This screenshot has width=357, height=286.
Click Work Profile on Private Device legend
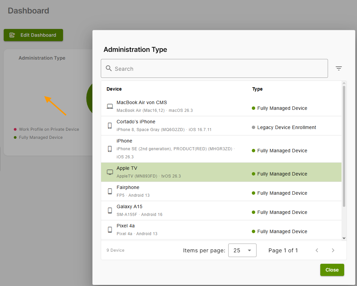49,129
